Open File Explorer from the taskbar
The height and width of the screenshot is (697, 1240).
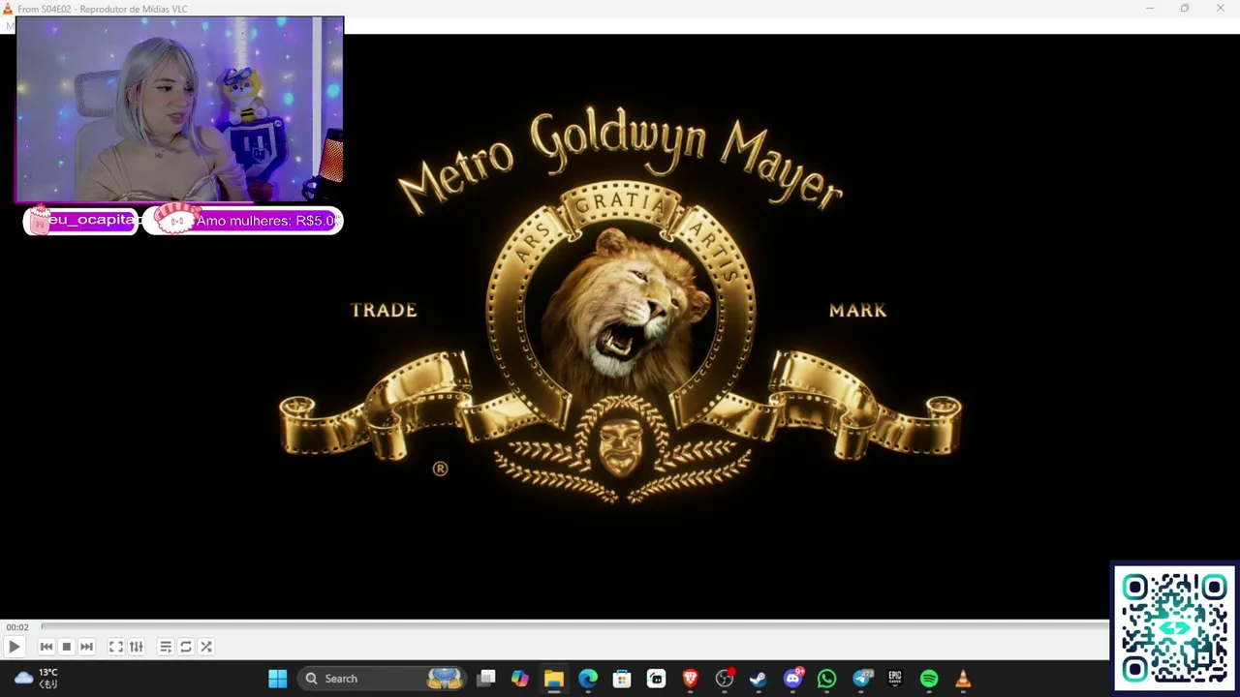[554, 679]
